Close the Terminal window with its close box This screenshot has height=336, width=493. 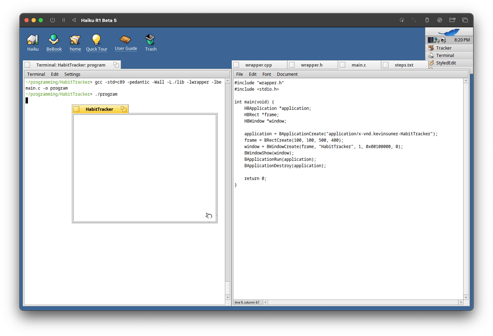[27, 65]
